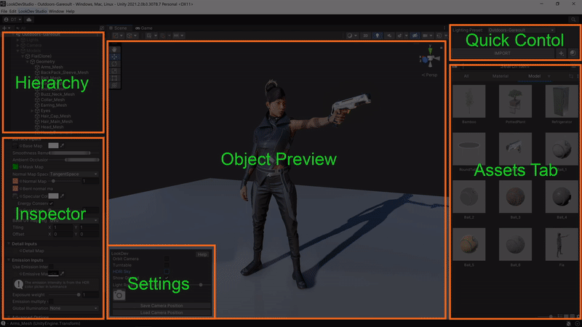
Task: Collapse the Geometry hierarchy node
Action: 27,62
